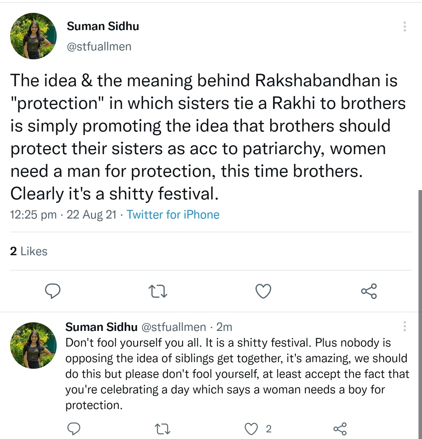This screenshot has height=439, width=422.
Task: Reply to the main Rakshabandhan tweet
Action: (x=52, y=291)
